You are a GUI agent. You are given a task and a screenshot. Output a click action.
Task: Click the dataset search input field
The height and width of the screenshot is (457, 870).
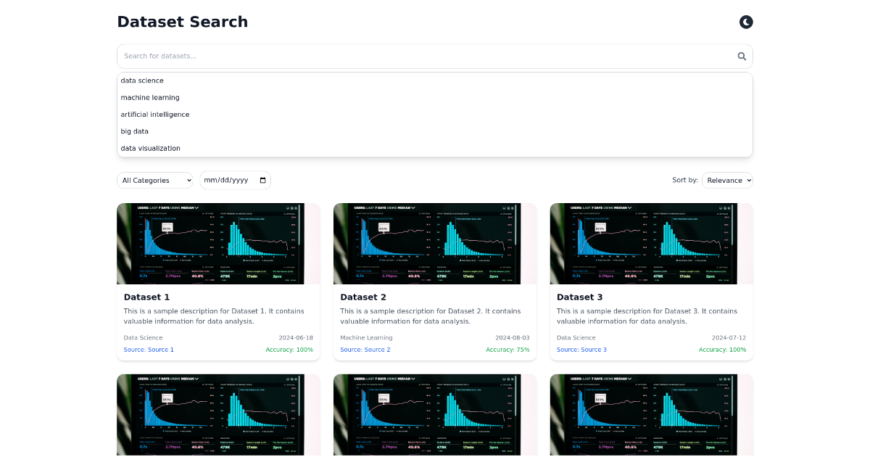tap(362, 56)
